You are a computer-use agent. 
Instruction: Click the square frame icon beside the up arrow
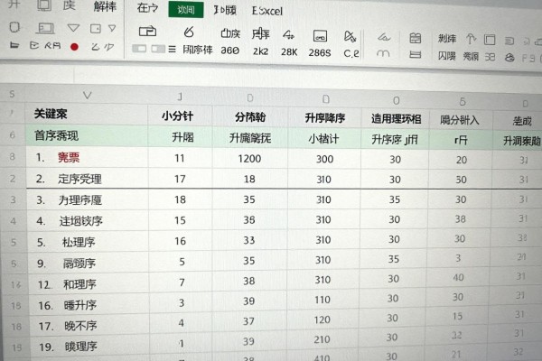coord(490,40)
